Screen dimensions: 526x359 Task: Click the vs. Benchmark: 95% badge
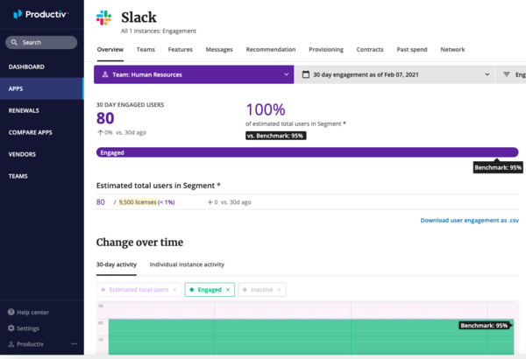coord(276,136)
